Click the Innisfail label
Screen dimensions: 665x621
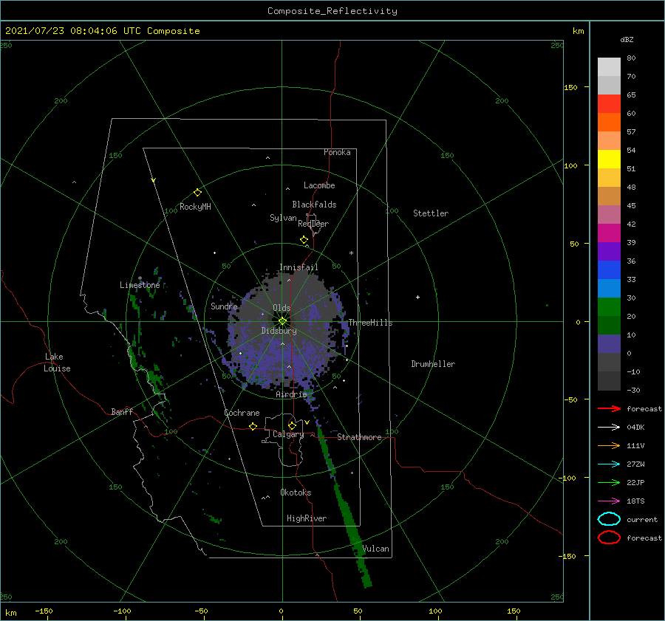point(299,267)
